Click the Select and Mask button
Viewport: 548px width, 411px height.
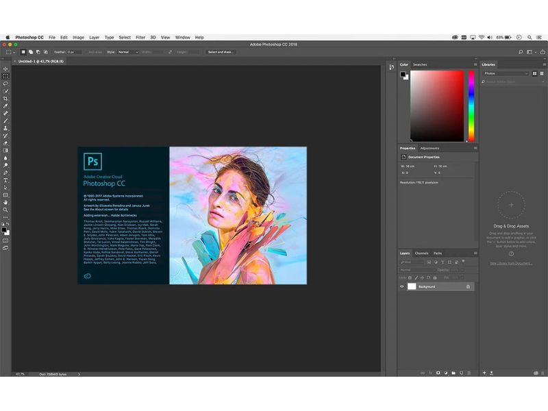(x=221, y=52)
